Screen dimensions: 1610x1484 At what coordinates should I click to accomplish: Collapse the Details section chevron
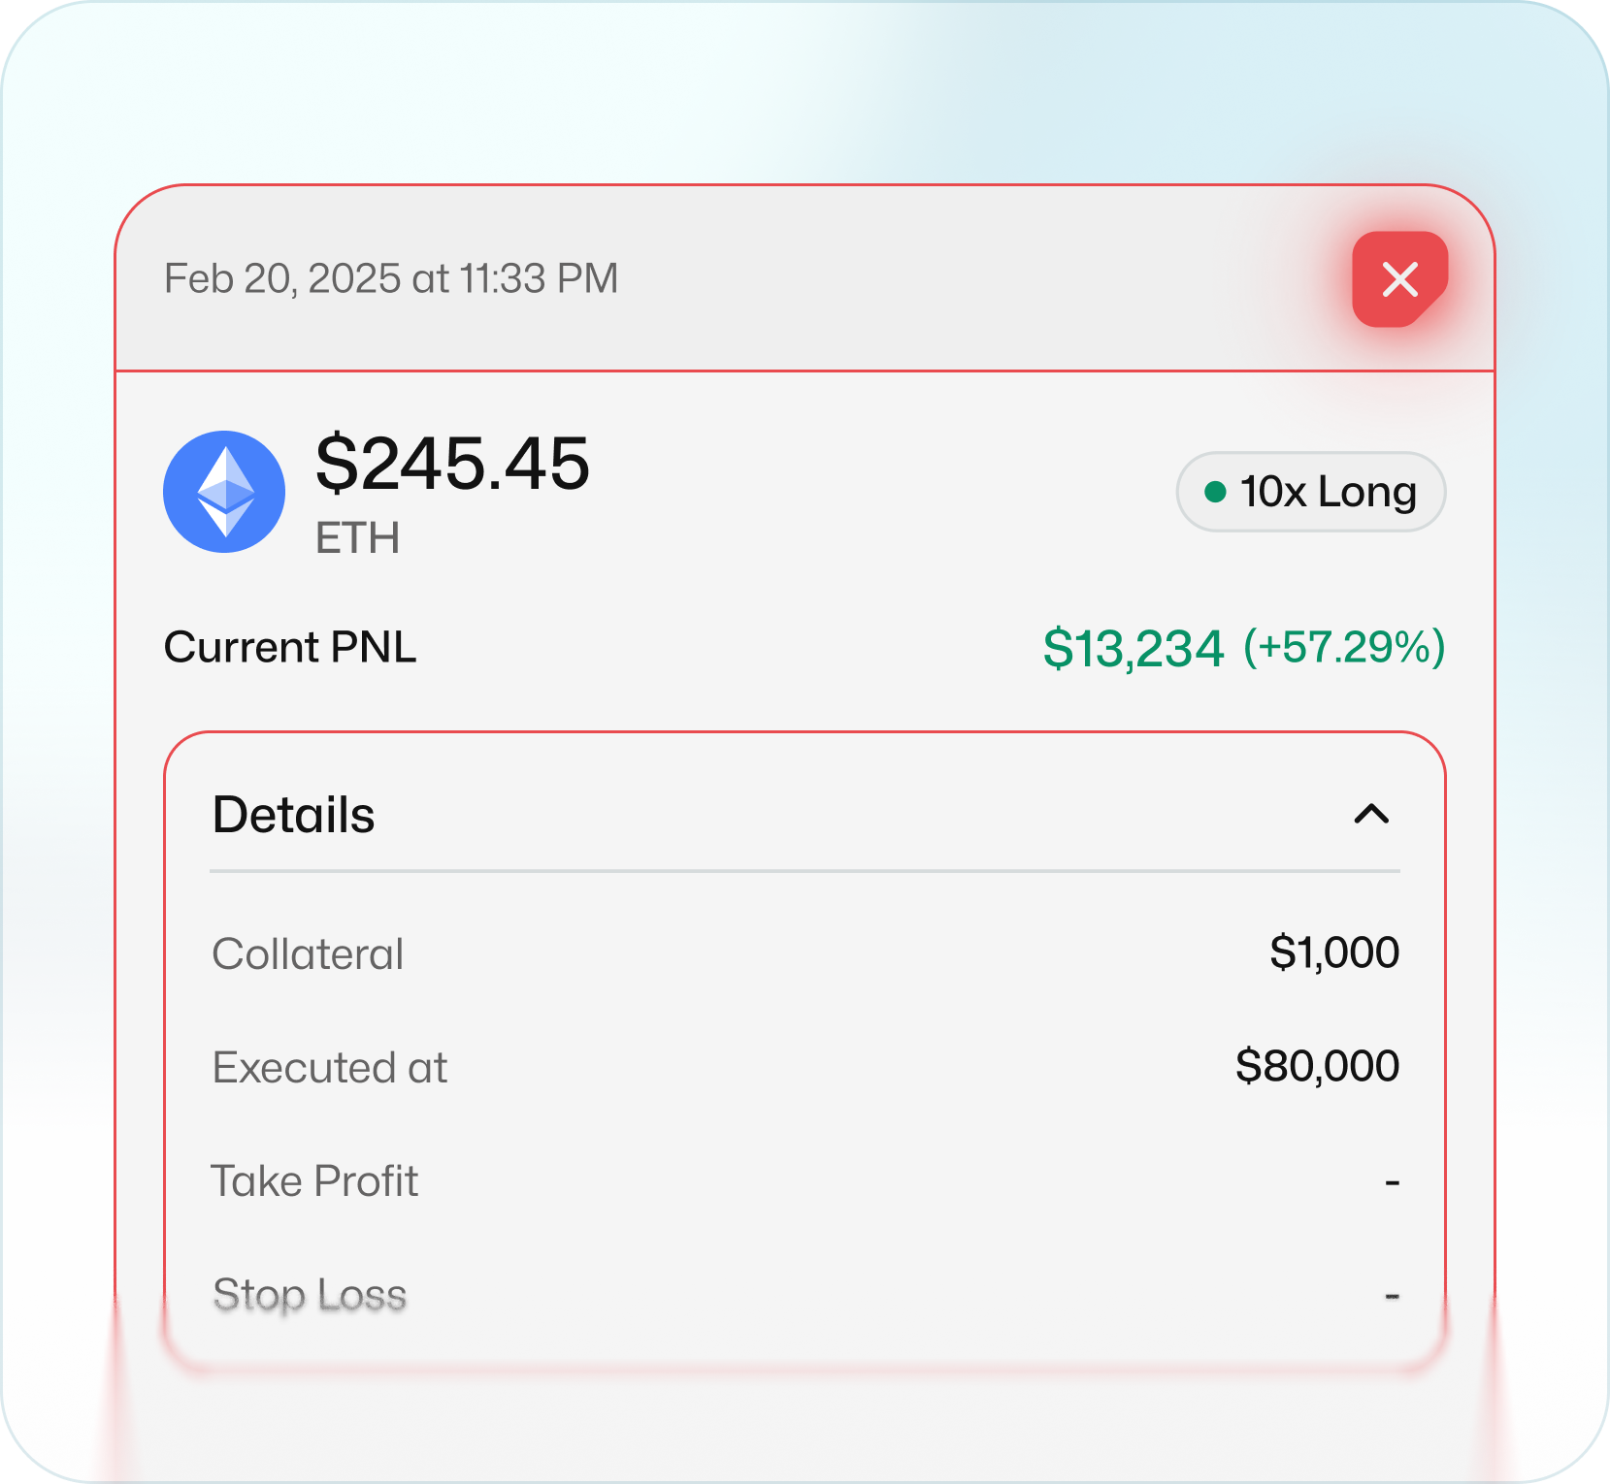pyautogui.click(x=1371, y=814)
